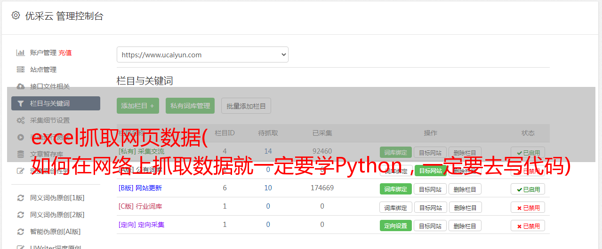The height and width of the screenshot is (249, 602).
Task: Click the database icon for 文章暂存库
Action: coord(21,154)
